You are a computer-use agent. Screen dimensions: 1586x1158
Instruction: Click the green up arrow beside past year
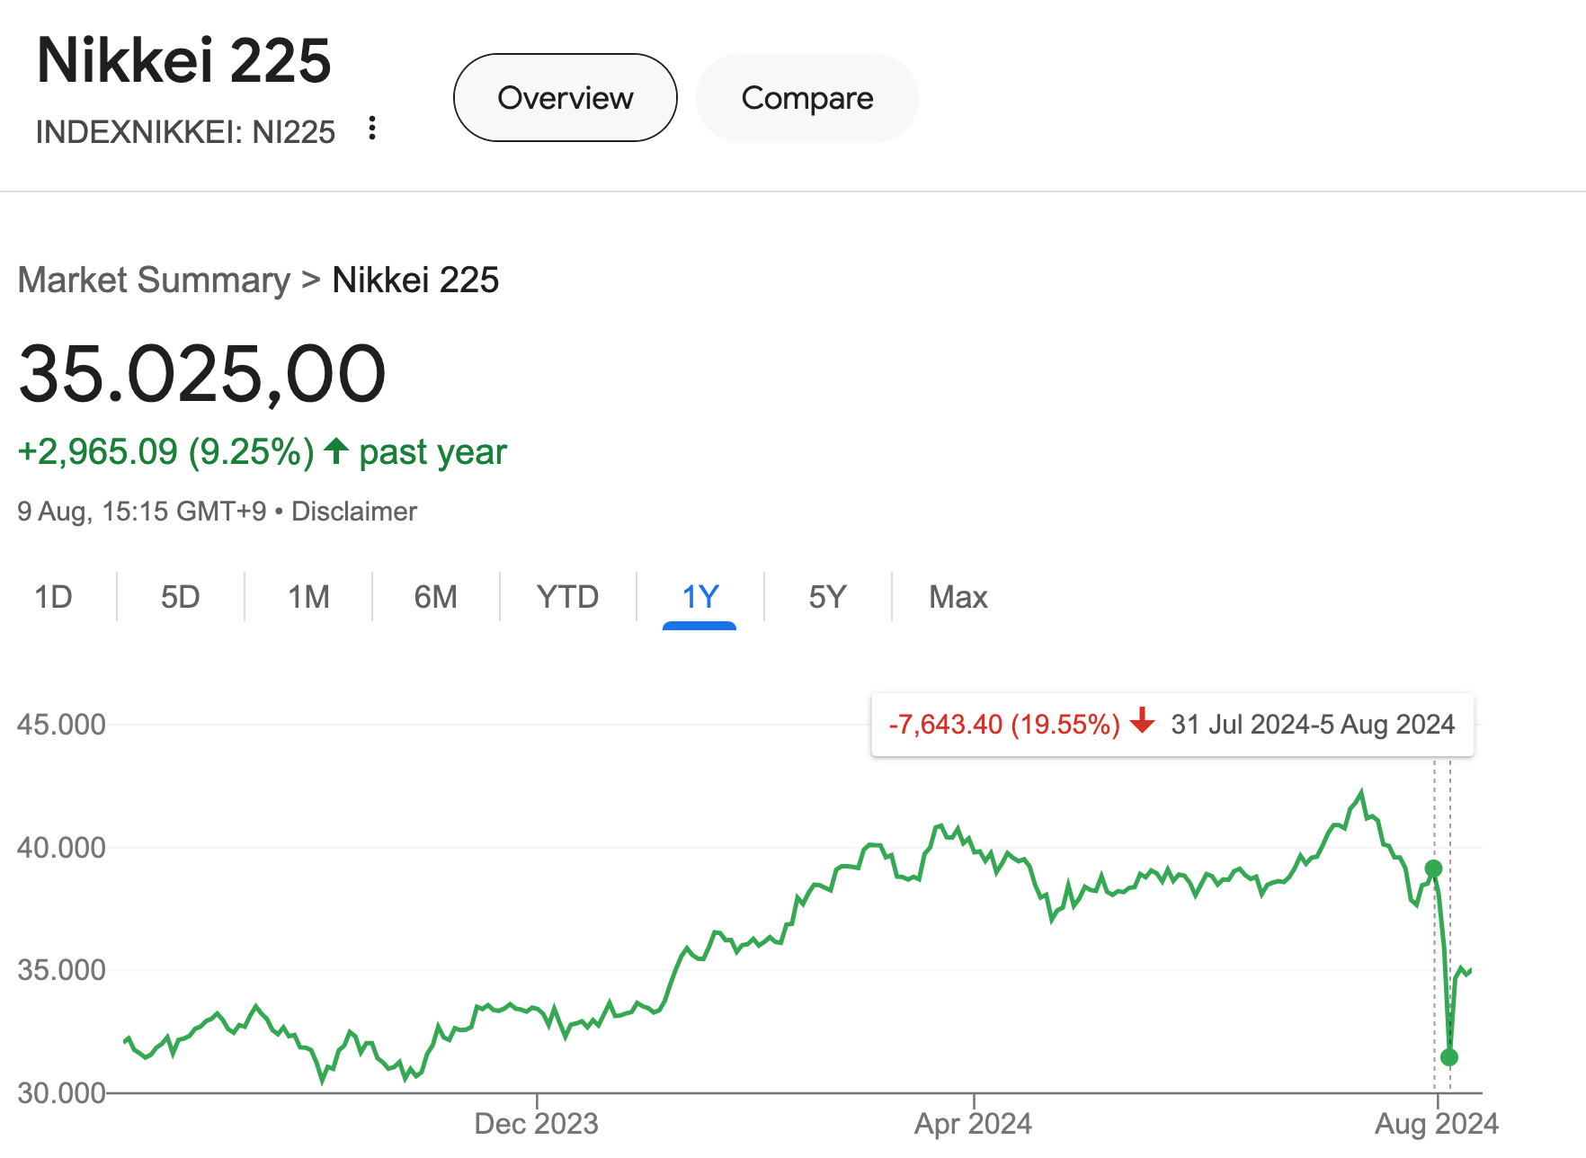[x=336, y=450]
